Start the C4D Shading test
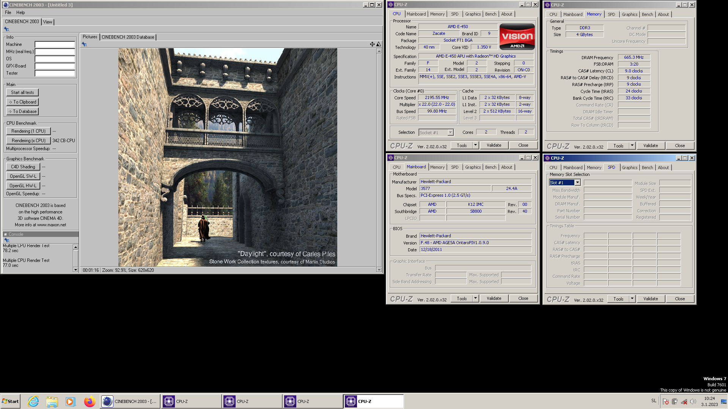The image size is (728, 409). pyautogui.click(x=23, y=167)
